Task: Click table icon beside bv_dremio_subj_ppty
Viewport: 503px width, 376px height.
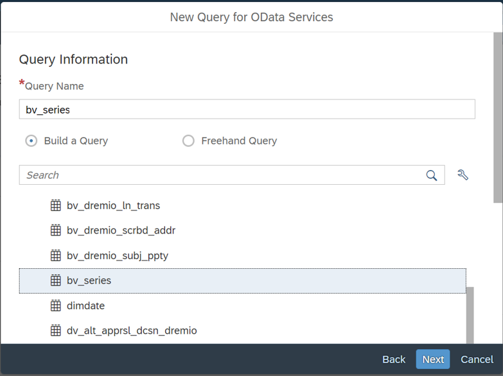Action: click(56, 255)
